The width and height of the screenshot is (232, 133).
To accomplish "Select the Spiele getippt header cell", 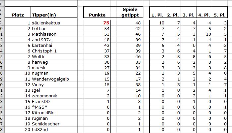I will 130,12.
